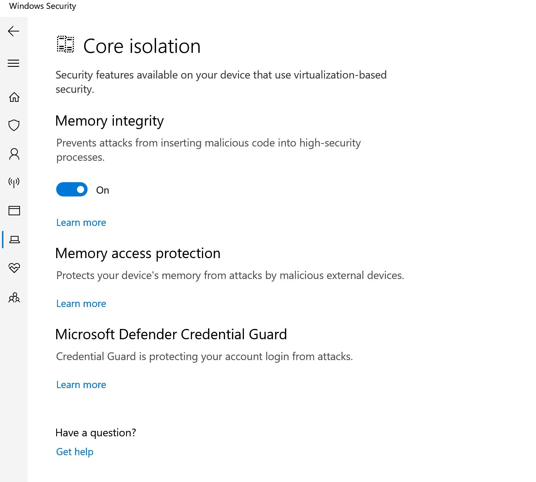Click the Microsoft Defender Credential Guard heading
The image size is (536, 482).
click(x=171, y=334)
